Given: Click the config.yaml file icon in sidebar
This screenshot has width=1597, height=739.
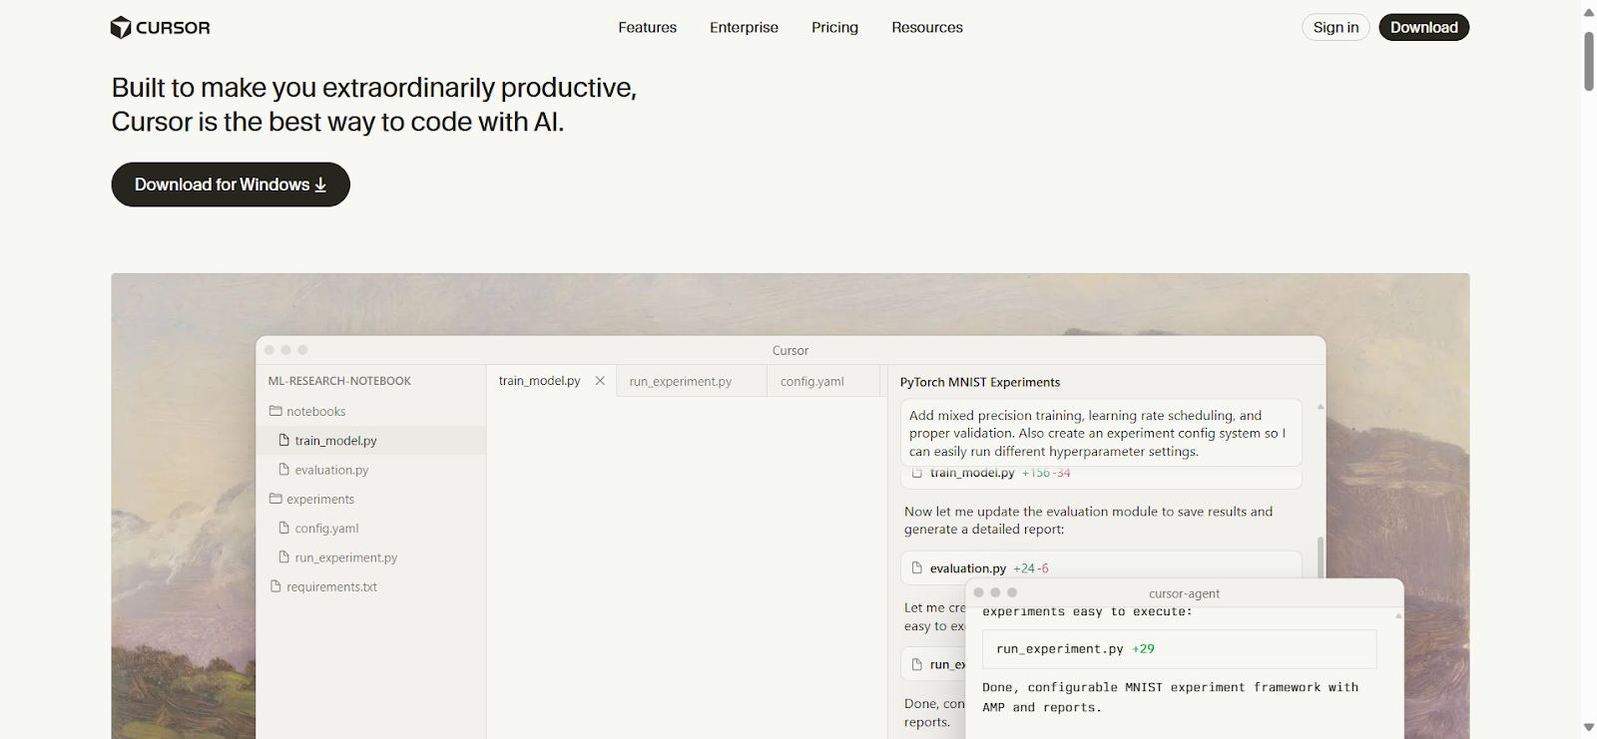Looking at the screenshot, I should pos(283,528).
